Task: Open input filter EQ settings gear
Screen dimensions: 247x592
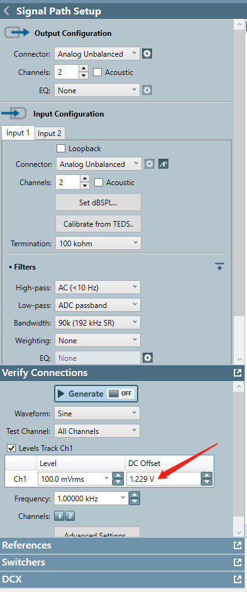Action: click(x=148, y=358)
